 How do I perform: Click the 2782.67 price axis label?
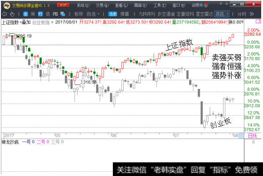[x=252, y=129]
